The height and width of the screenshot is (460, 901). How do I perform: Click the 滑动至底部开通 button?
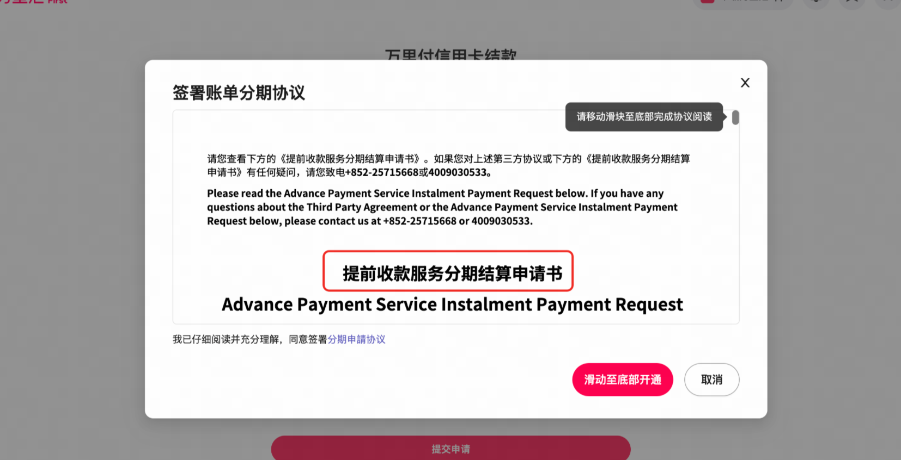pos(623,380)
